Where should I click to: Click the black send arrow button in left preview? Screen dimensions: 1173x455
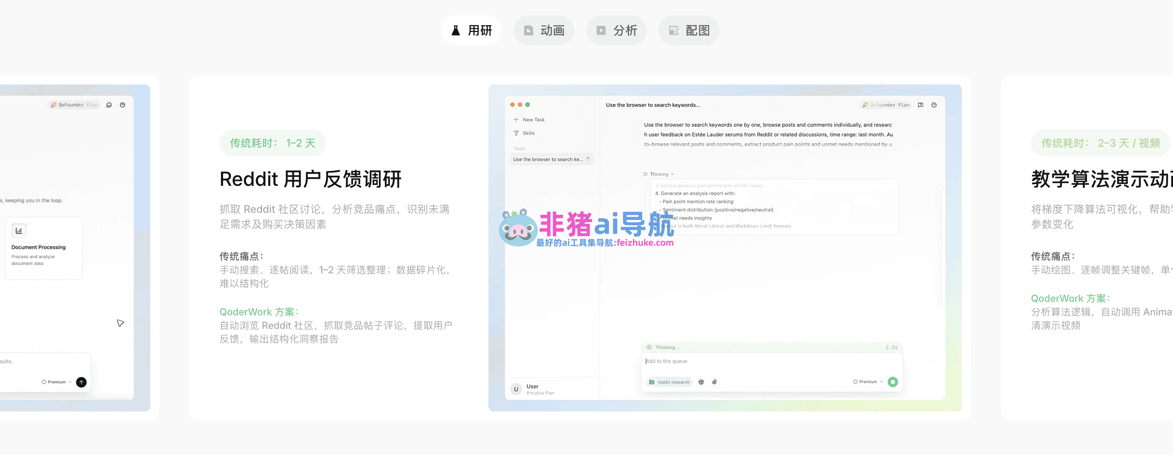pyautogui.click(x=81, y=382)
